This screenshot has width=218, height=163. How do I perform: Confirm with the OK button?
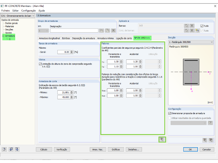pyautogui.click(x=190, y=149)
